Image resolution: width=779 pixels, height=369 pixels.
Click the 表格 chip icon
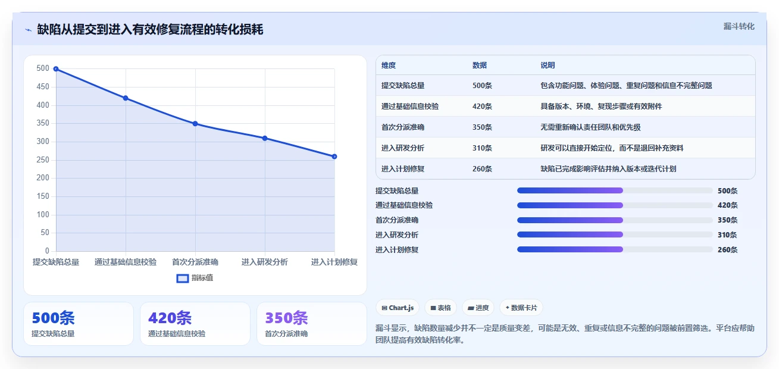pyautogui.click(x=433, y=308)
